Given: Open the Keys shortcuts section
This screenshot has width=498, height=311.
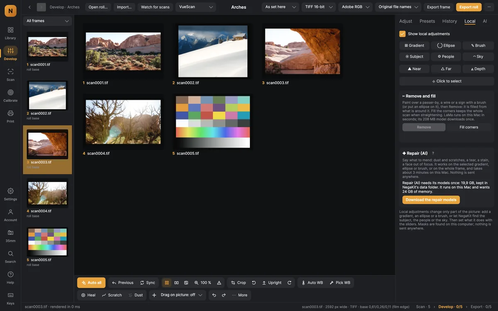Looking at the screenshot, I should (x=10, y=298).
